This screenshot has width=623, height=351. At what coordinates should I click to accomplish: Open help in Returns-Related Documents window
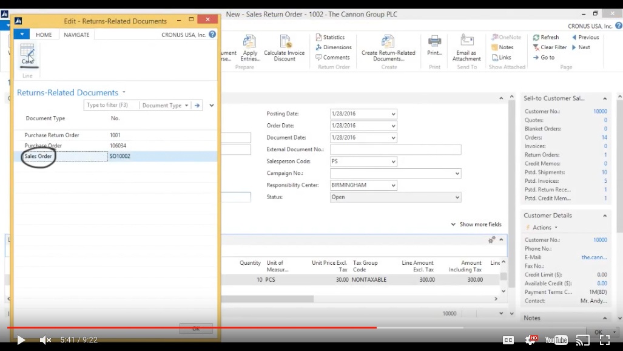(x=212, y=35)
